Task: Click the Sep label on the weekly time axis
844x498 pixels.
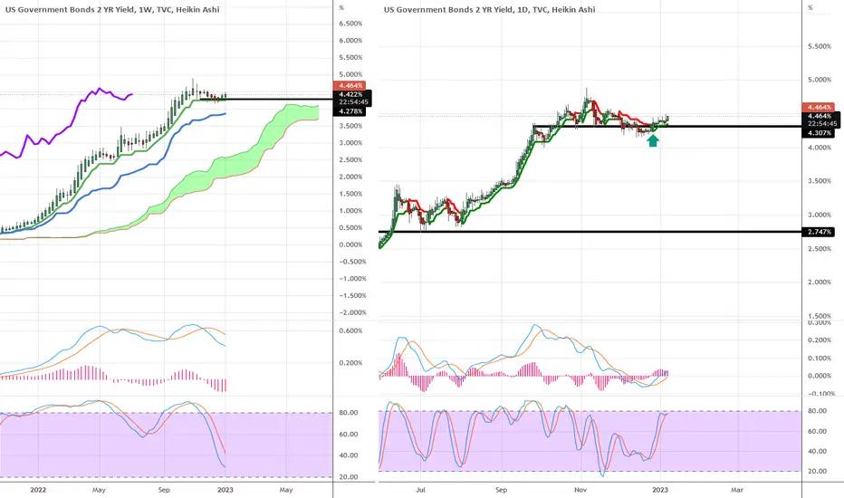Action: coord(164,490)
